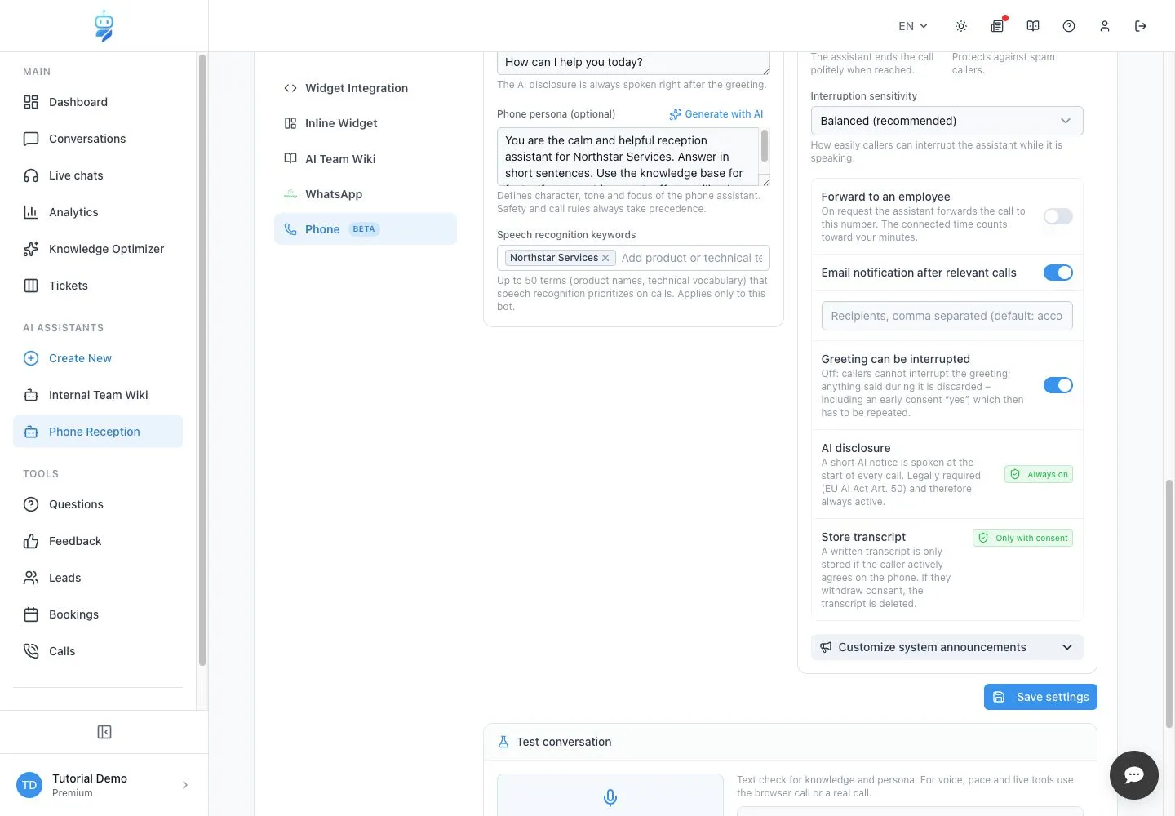Select the Internal Team Wiki assistant
Viewport: 1175px width, 816px height.
[98, 395]
